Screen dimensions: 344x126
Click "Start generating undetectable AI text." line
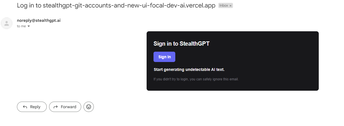(x=189, y=69)
